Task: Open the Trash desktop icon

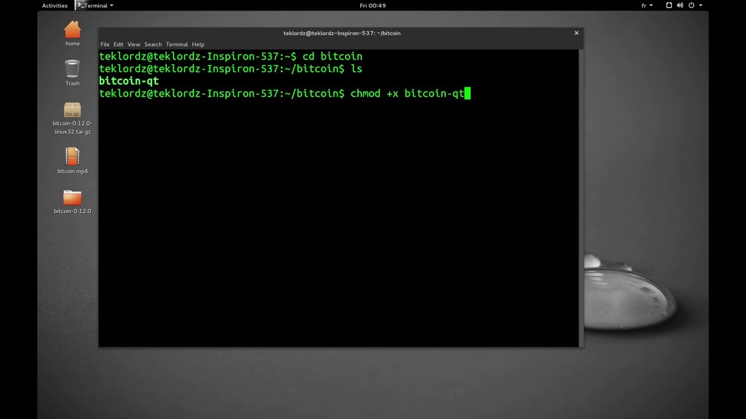Action: coord(72,69)
